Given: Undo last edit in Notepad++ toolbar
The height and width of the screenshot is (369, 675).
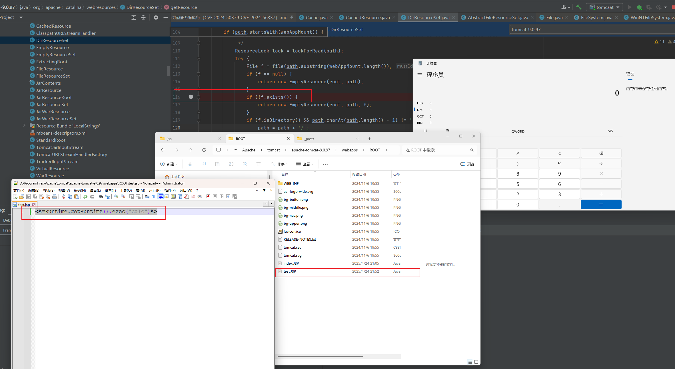Looking at the screenshot, I should (x=85, y=196).
